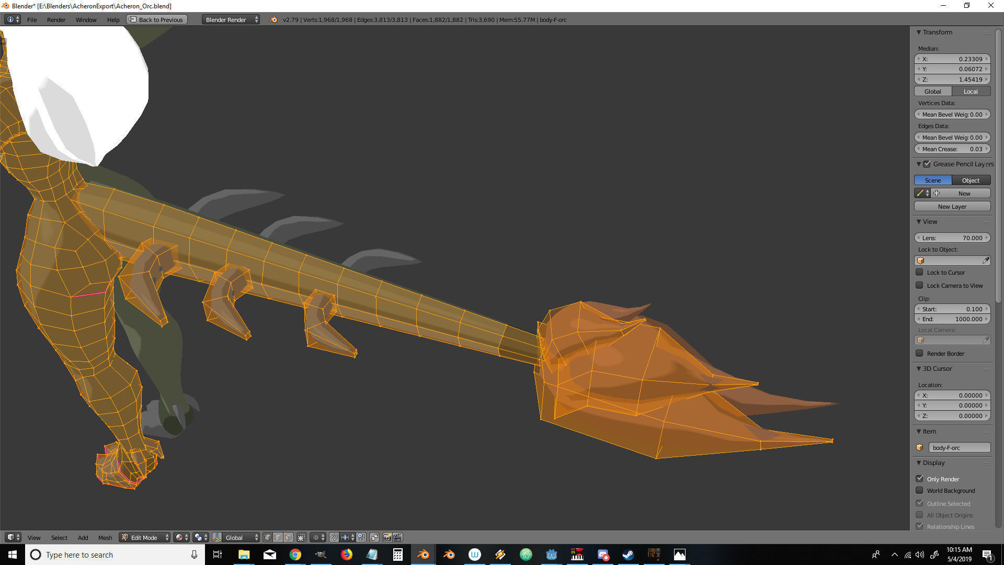Viewport: 1004px width, 565px height.
Task: Click the body-F-orc object cube icon
Action: (920, 447)
